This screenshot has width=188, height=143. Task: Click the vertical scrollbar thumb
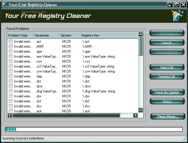(140, 46)
